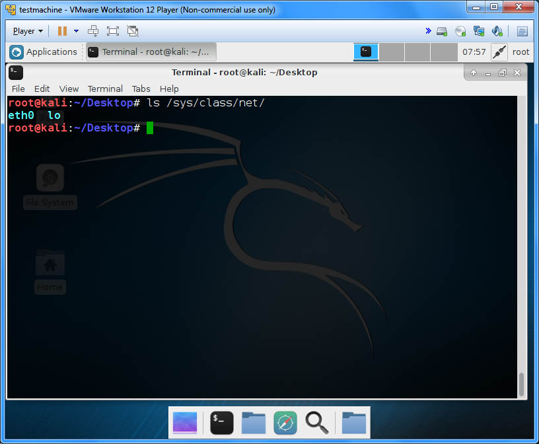The height and width of the screenshot is (444, 539).
Task: Open the File menu in Terminal
Action: (18, 89)
